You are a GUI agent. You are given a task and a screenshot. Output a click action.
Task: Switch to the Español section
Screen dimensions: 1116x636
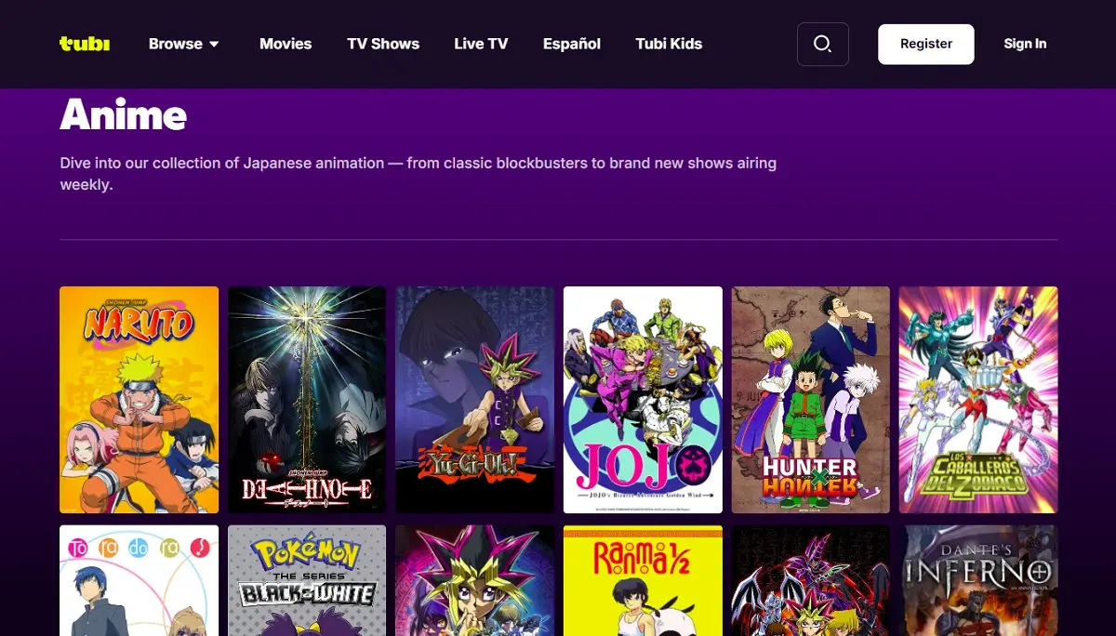(x=572, y=44)
